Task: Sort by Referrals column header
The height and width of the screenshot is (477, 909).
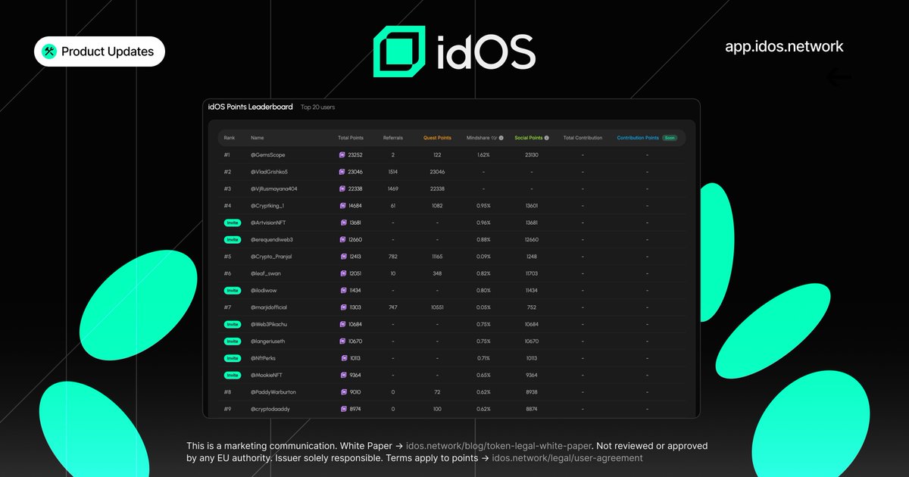Action: (x=393, y=138)
